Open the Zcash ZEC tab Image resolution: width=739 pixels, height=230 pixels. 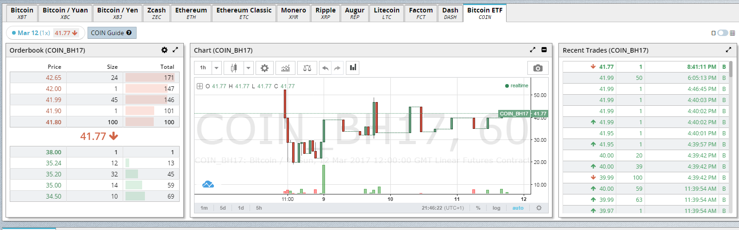click(157, 13)
